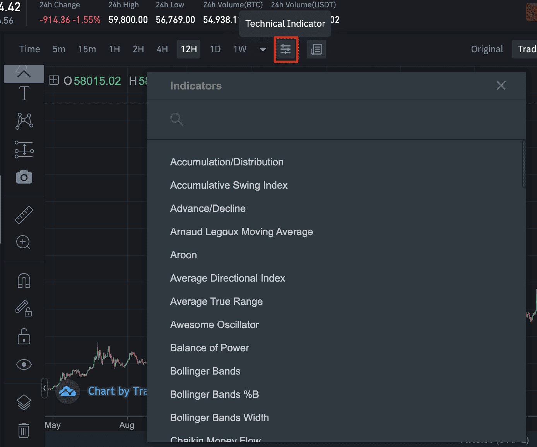Viewport: 537px width, 447px height.
Task: Click the news/notes icon beside indicators
Action: [316, 49]
